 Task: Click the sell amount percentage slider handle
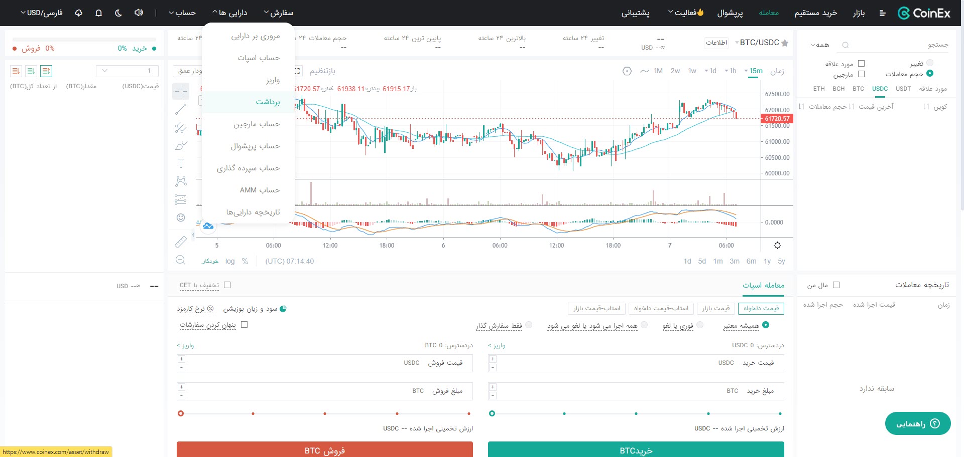(181, 413)
